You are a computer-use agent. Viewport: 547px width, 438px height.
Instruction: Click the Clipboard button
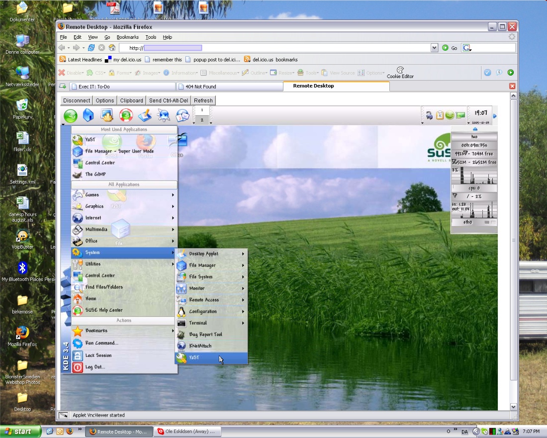131,100
